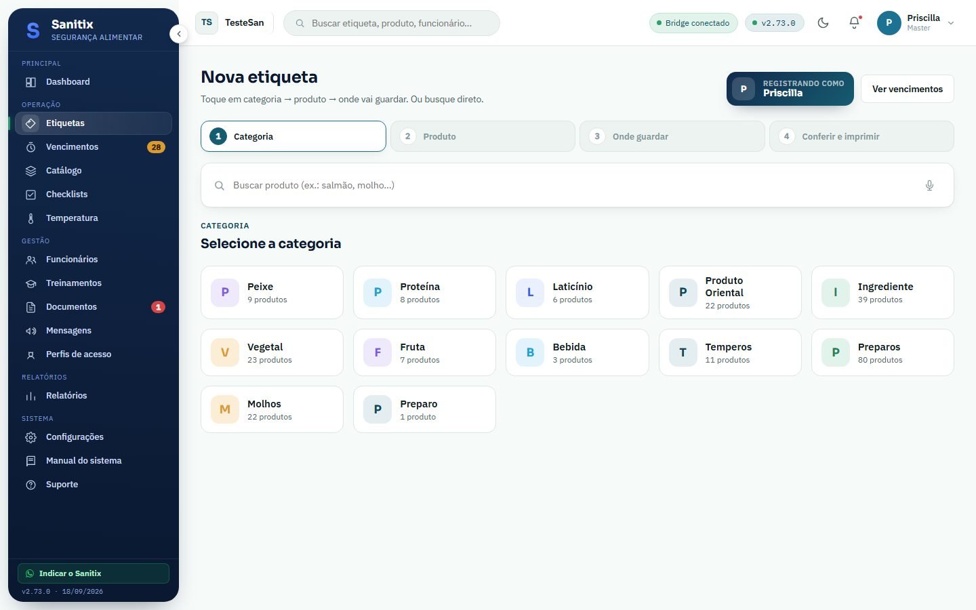Viewport: 976px width, 610px height.
Task: Click the Perfis de acesso icon
Action: (30, 354)
